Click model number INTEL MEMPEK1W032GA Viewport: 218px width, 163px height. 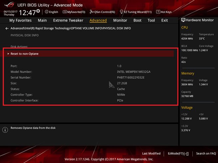pos(133,72)
